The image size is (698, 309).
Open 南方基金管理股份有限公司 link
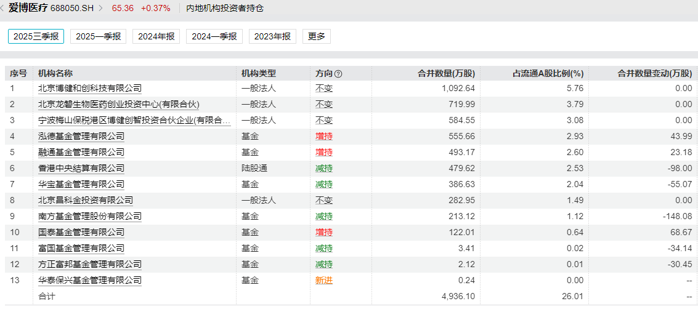[89, 216]
